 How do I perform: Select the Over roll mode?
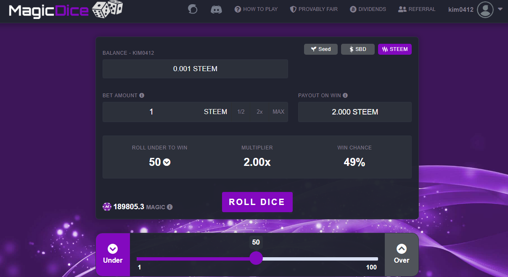pos(402,254)
